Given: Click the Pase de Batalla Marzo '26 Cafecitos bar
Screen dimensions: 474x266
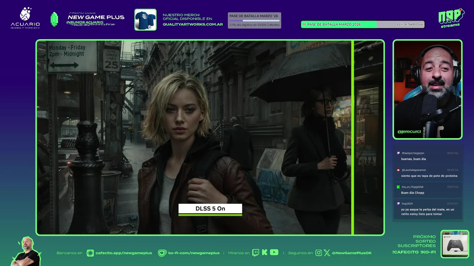Looking at the screenshot, I should pos(254,20).
